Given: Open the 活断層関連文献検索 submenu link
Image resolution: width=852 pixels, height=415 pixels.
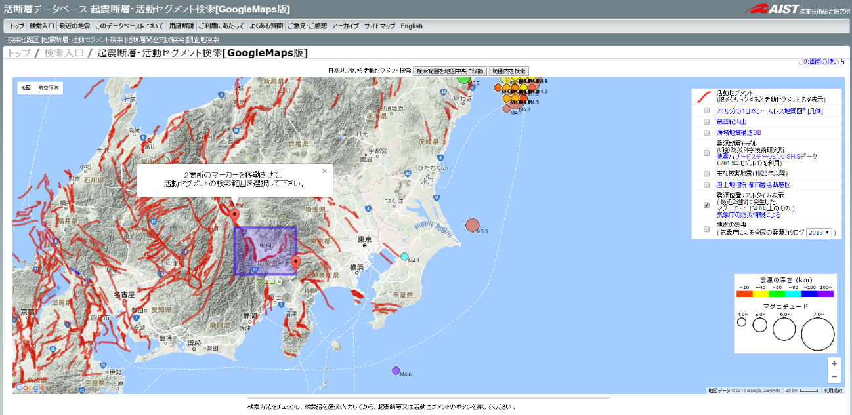Looking at the screenshot, I should tap(155, 40).
